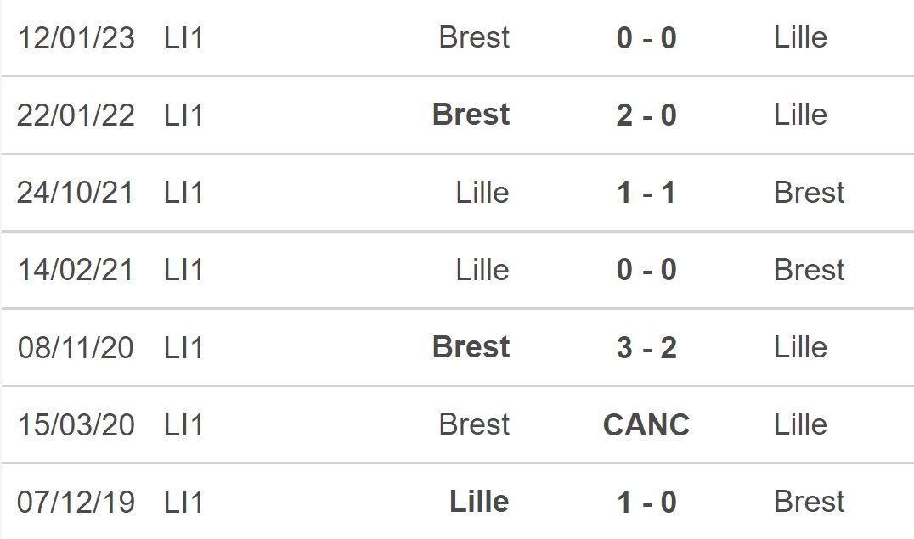This screenshot has height=539, width=914.
Task: Click away team Brest in 14/02/21 row
Action: click(x=809, y=270)
